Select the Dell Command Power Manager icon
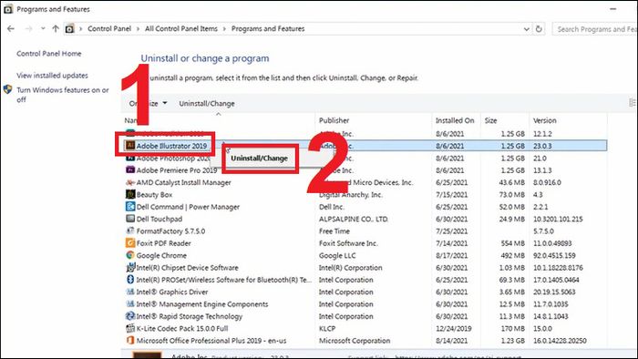Viewport: 638px width, 359px height. click(x=130, y=206)
